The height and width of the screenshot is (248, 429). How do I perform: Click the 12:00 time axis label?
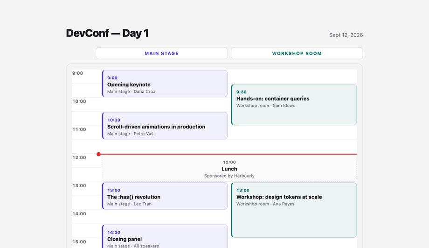point(79,157)
